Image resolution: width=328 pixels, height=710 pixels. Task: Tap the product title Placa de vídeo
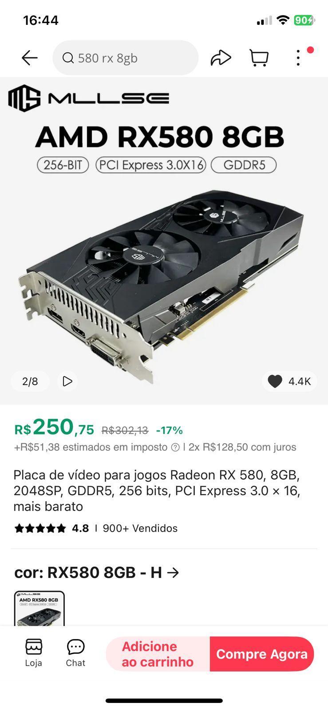157,491
